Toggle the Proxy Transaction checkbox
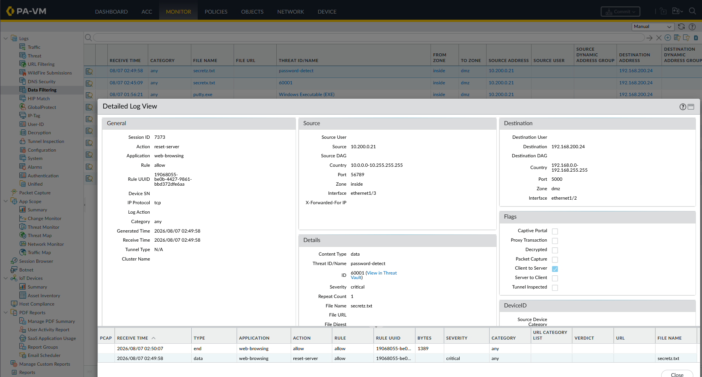Image resolution: width=702 pixels, height=377 pixels. pos(555,241)
